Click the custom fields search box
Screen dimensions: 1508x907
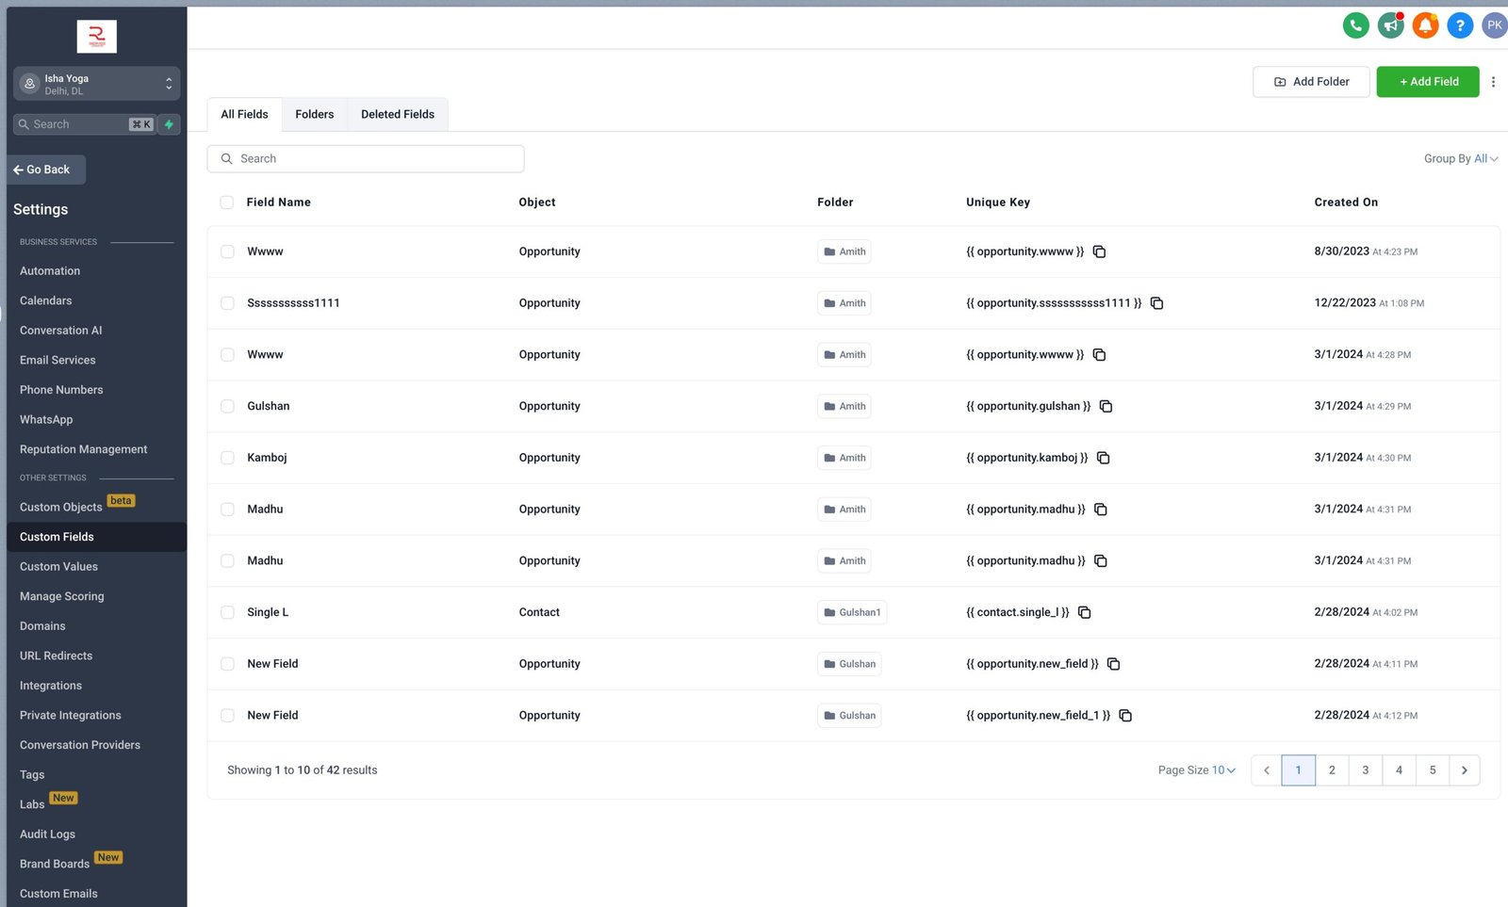[x=366, y=158]
